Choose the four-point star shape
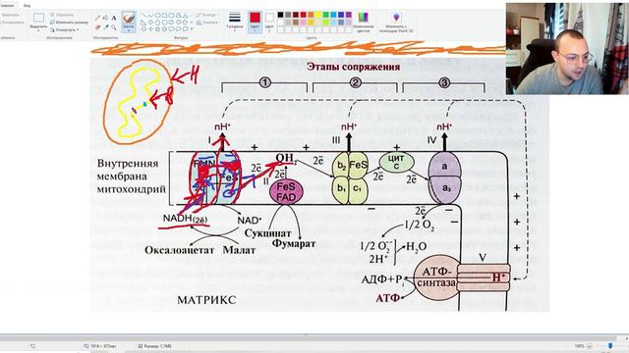The image size is (629, 353). coord(150,29)
